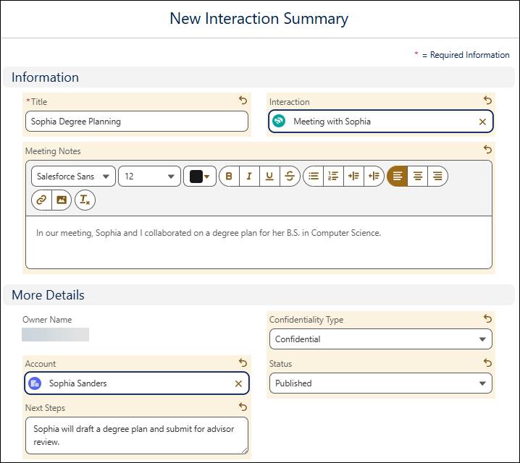Clear the Meeting with Sophia selection
The height and width of the screenshot is (463, 520).
coord(482,122)
